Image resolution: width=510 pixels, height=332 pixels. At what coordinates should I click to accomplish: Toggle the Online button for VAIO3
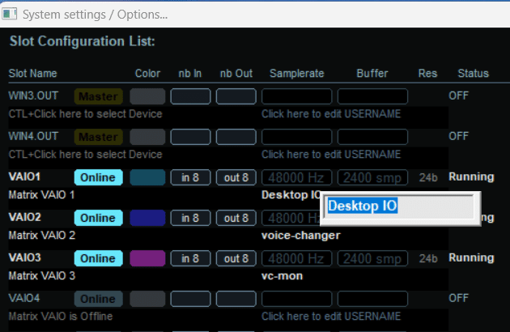point(99,258)
